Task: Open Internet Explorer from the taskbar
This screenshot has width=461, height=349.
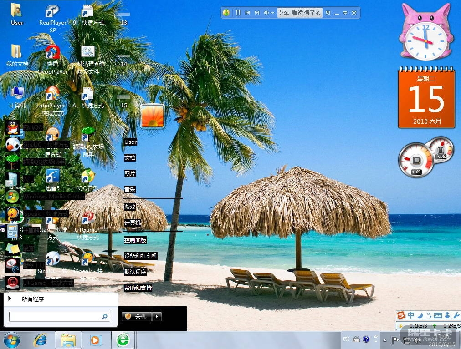Action: pos(41,340)
